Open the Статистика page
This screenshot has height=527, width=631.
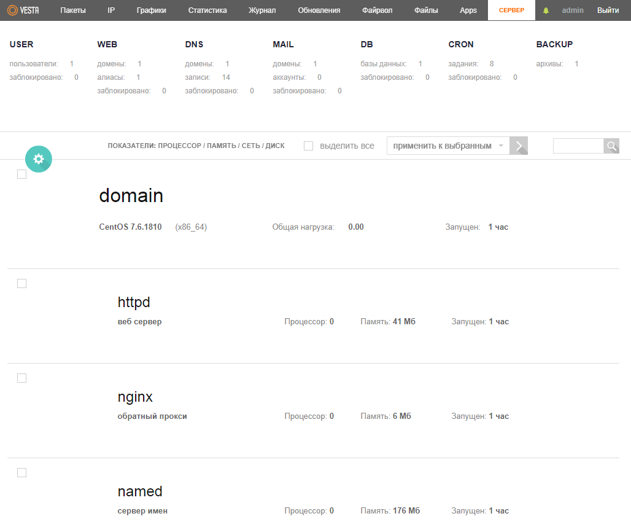click(207, 10)
